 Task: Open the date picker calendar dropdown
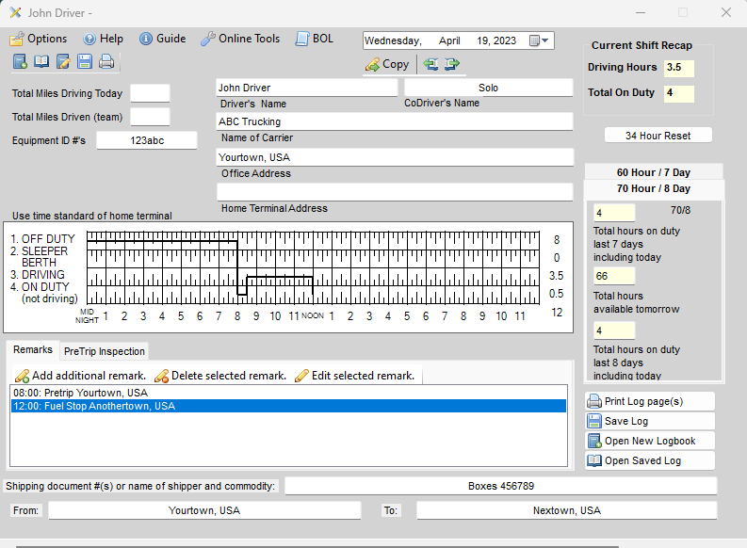539,40
